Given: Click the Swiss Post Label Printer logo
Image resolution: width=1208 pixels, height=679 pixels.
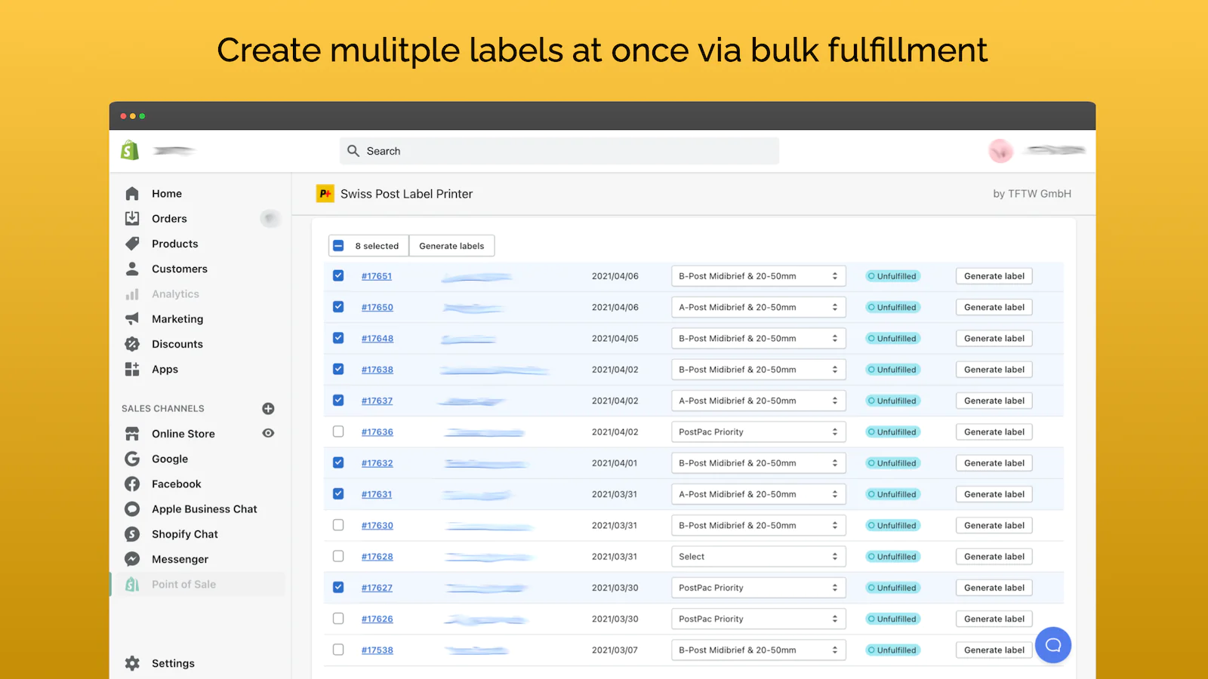Looking at the screenshot, I should 325,193.
